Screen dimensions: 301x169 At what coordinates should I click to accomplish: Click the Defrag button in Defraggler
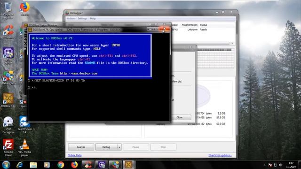(106, 147)
